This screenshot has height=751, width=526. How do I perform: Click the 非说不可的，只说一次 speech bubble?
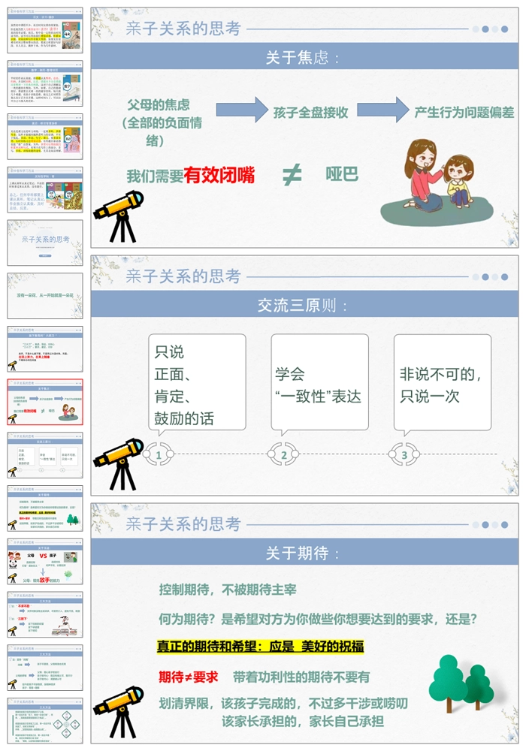coord(442,383)
